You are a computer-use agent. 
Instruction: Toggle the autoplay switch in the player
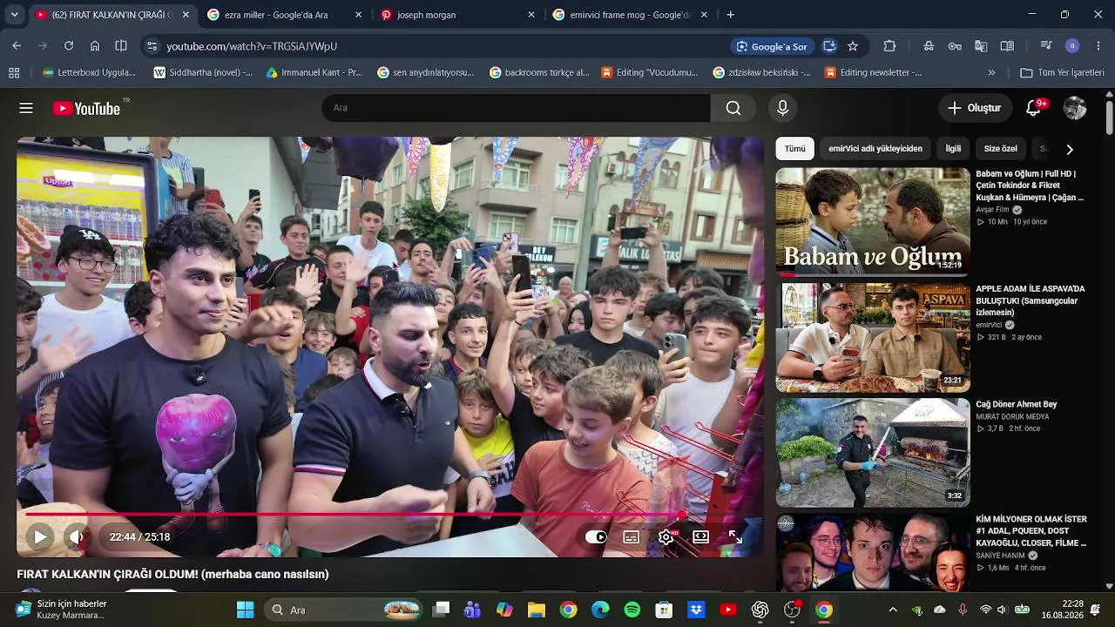point(596,537)
